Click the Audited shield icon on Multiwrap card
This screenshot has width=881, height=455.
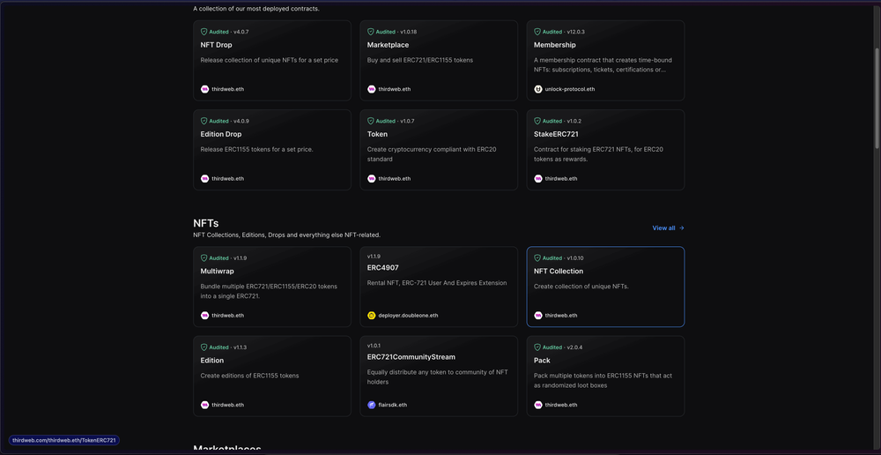(x=204, y=258)
